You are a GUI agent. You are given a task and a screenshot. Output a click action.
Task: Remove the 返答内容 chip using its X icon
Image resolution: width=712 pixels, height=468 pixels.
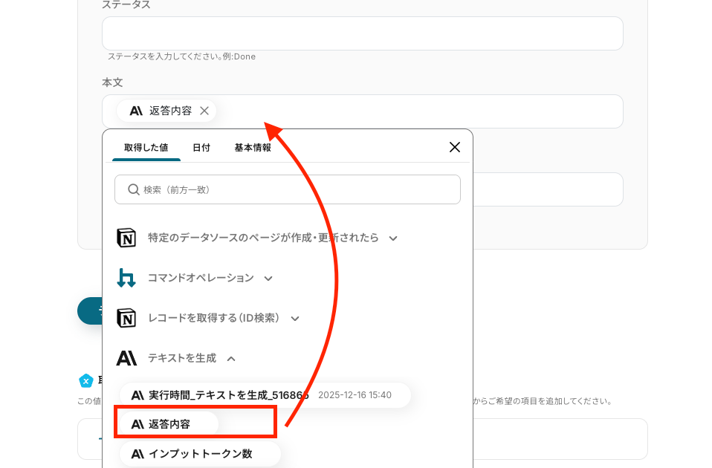[204, 111]
